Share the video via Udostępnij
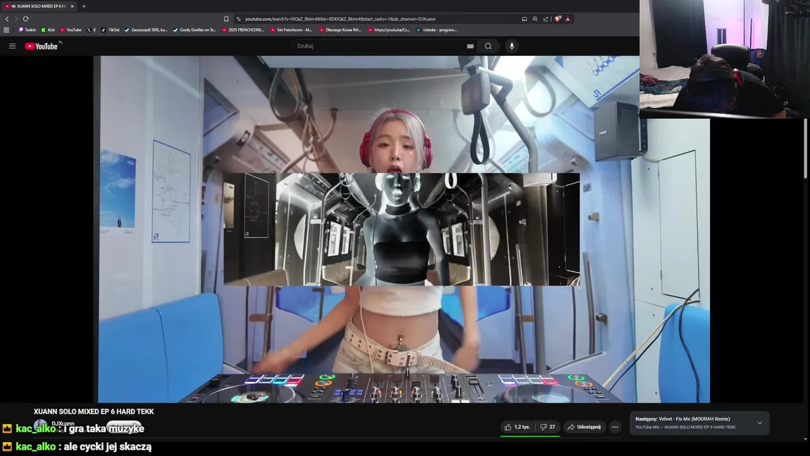Viewport: 810px width, 456px height. click(583, 427)
